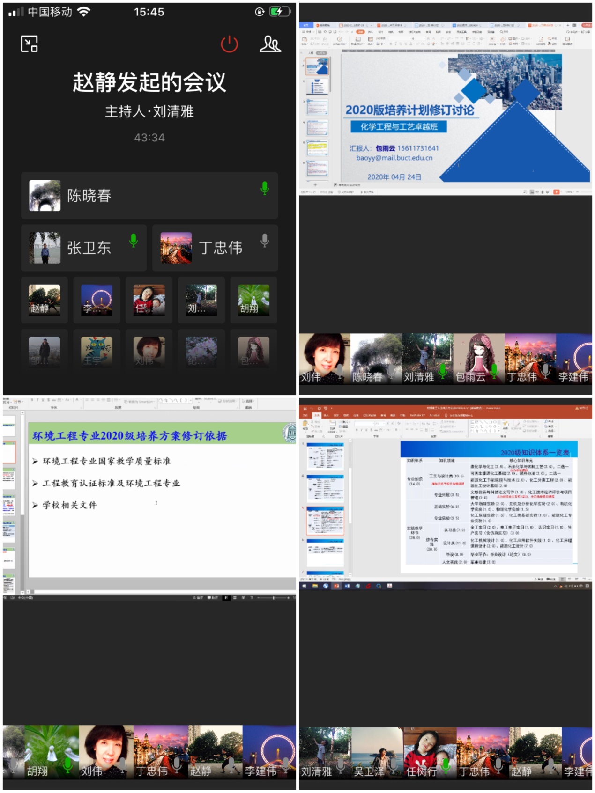Open the Windows Start button in taskbar

pyautogui.click(x=304, y=586)
